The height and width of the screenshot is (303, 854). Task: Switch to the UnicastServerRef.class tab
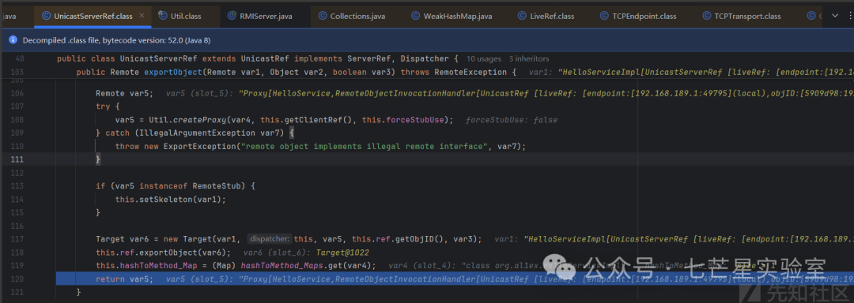pos(93,17)
